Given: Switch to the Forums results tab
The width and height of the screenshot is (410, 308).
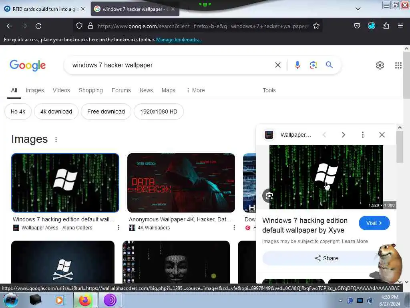Looking at the screenshot, I should (121, 90).
